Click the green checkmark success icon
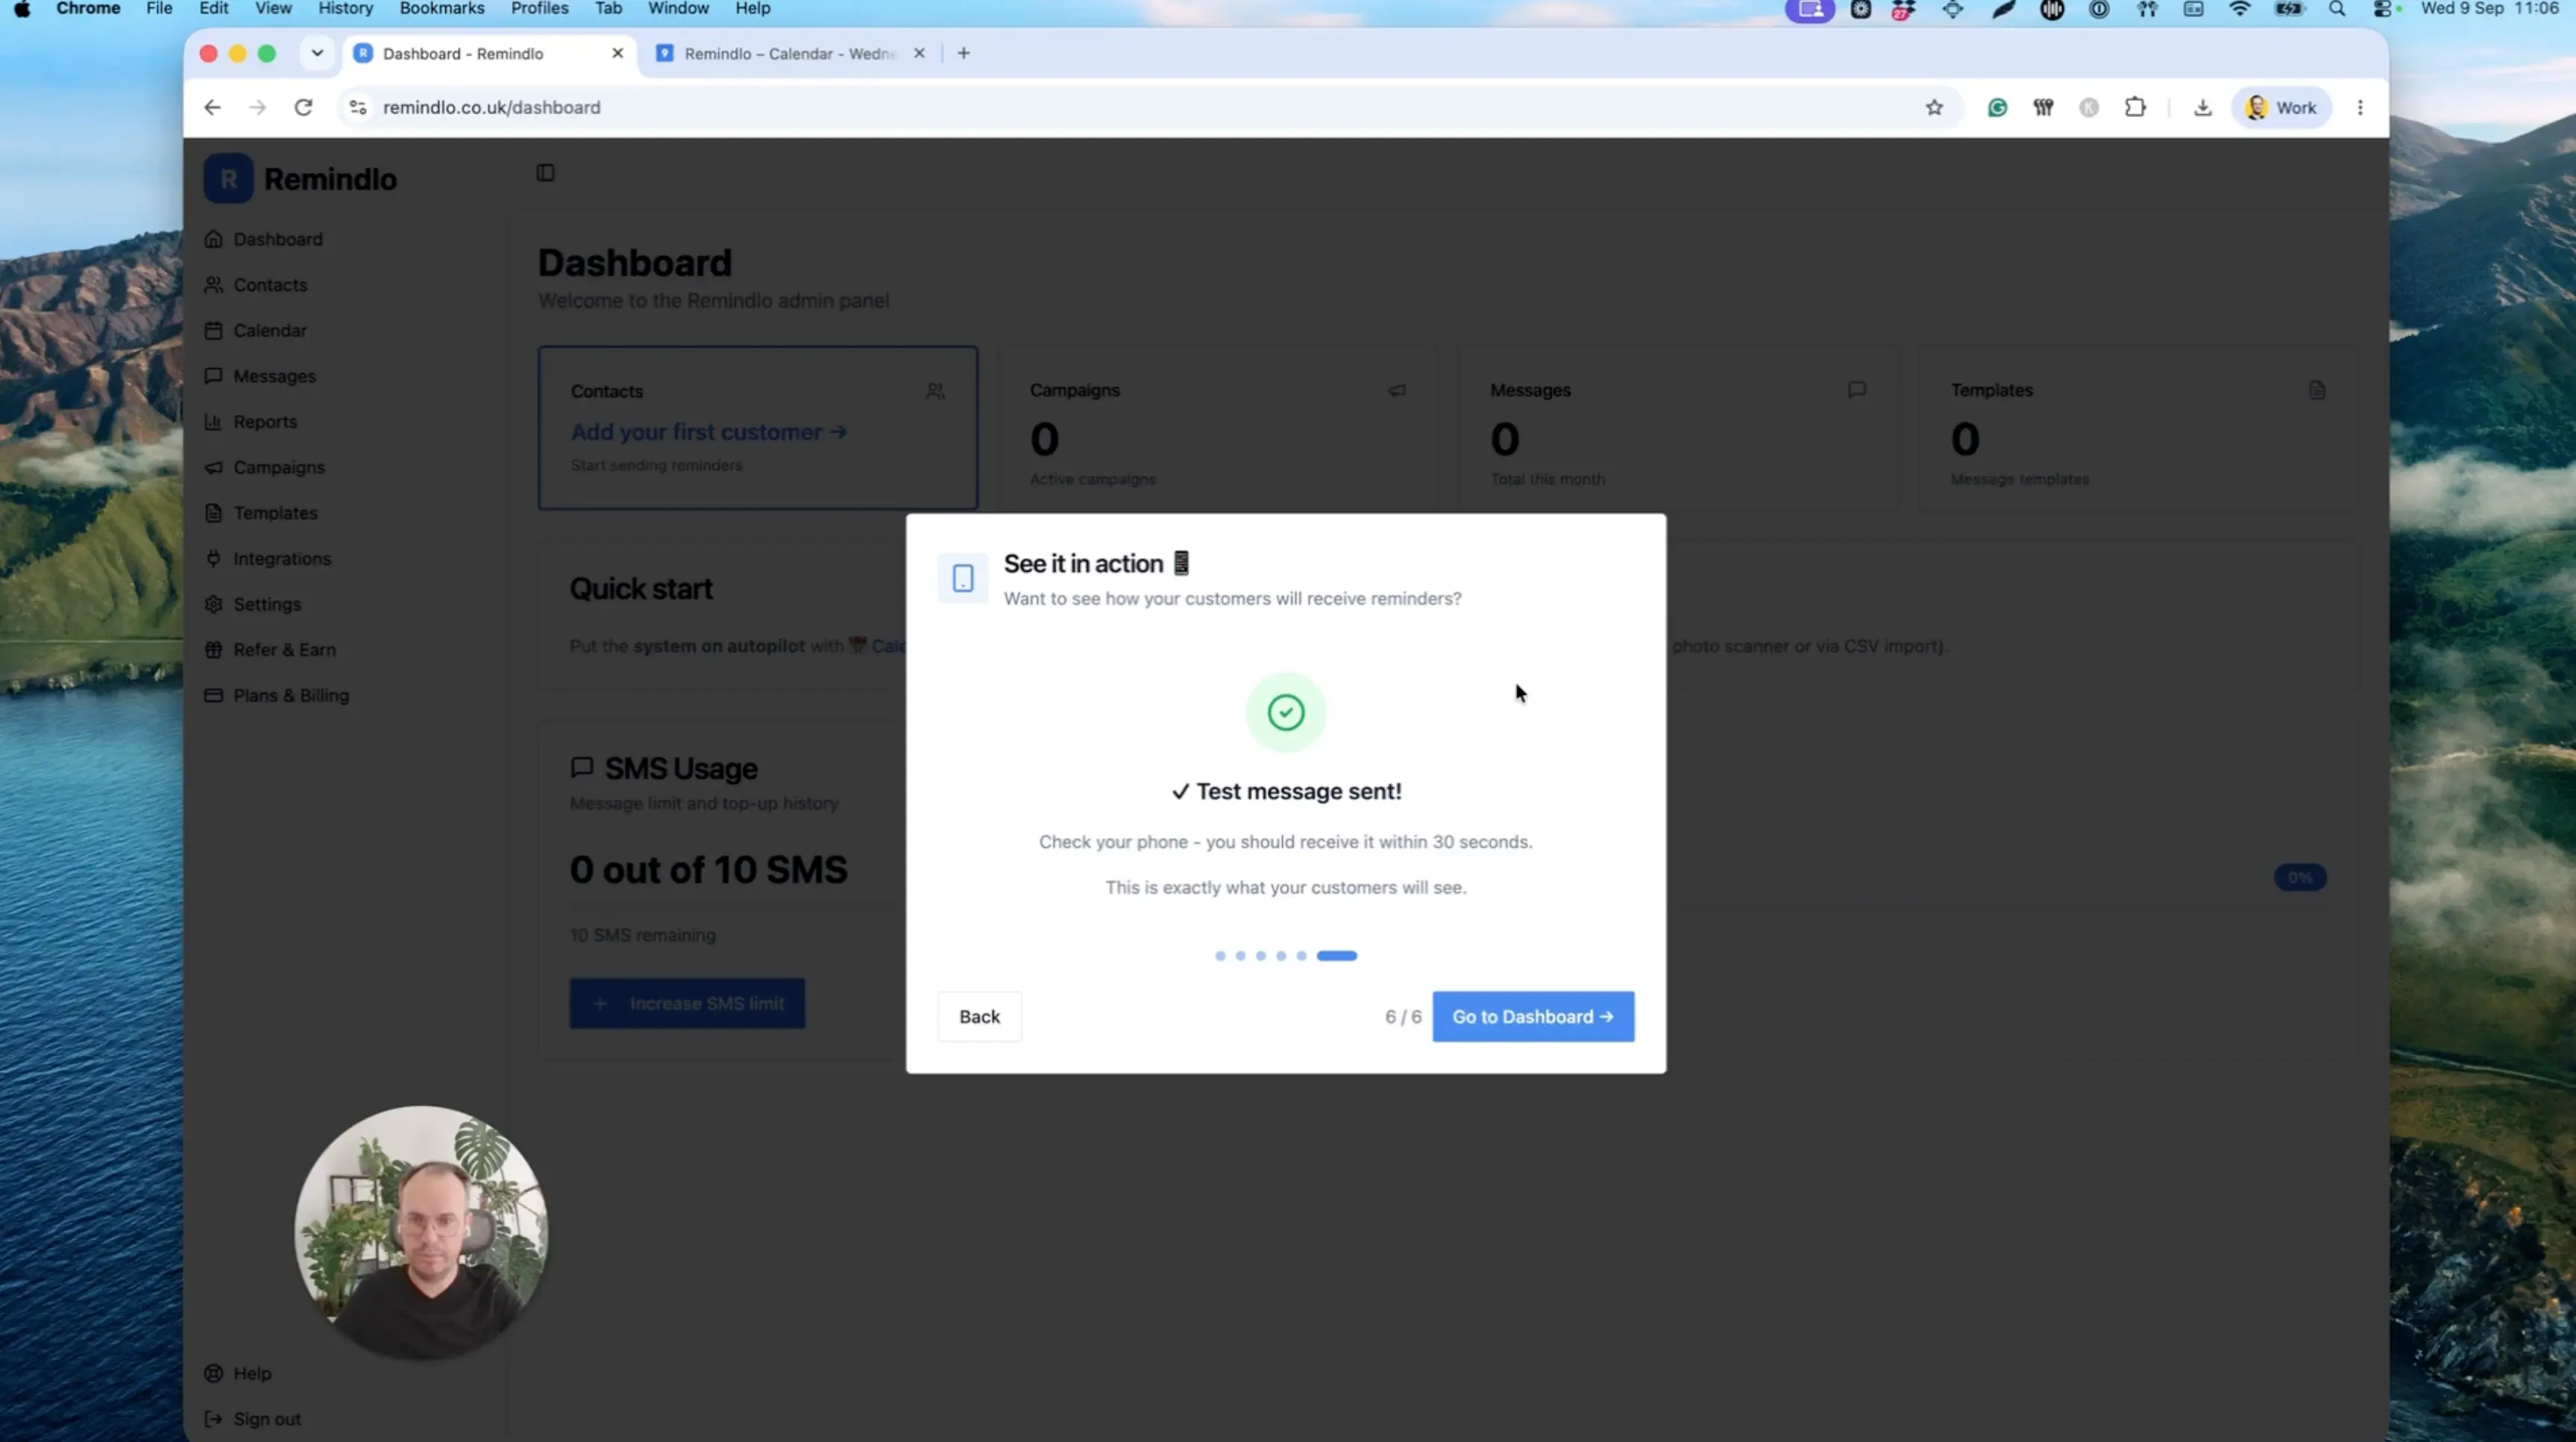The image size is (2576, 1442). (x=1286, y=712)
